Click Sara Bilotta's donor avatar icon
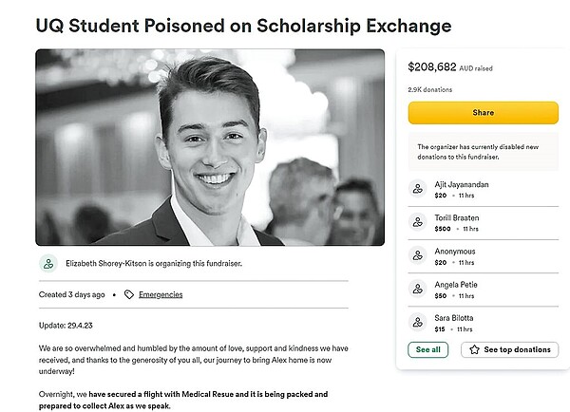This screenshot has width=570, height=412. [x=417, y=322]
